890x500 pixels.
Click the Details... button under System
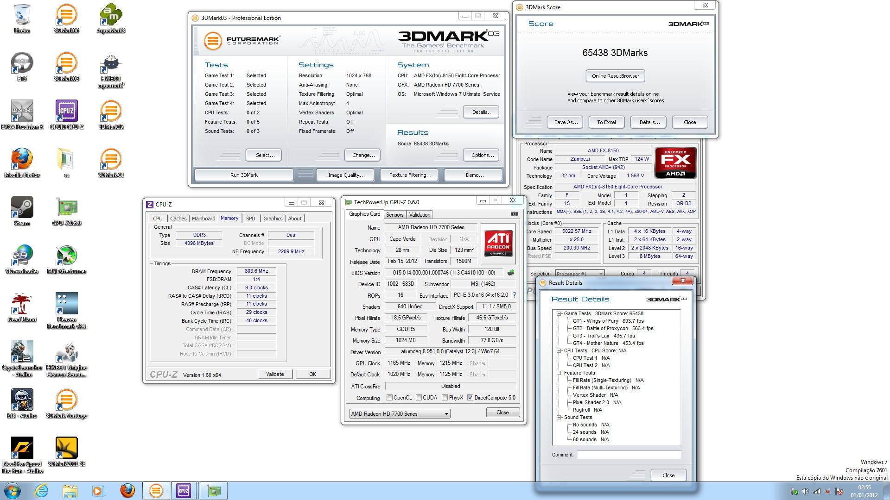click(482, 112)
